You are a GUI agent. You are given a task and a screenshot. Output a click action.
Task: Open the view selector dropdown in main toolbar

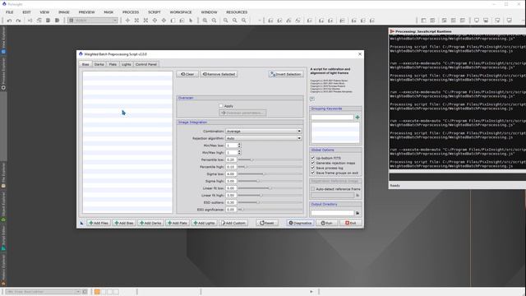(x=93, y=21)
